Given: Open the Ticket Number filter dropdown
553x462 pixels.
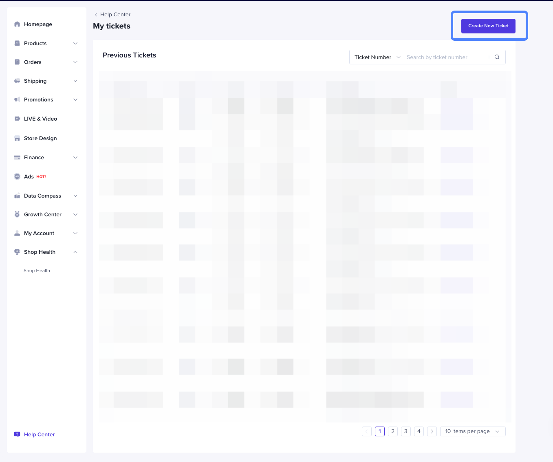Looking at the screenshot, I should coord(377,57).
